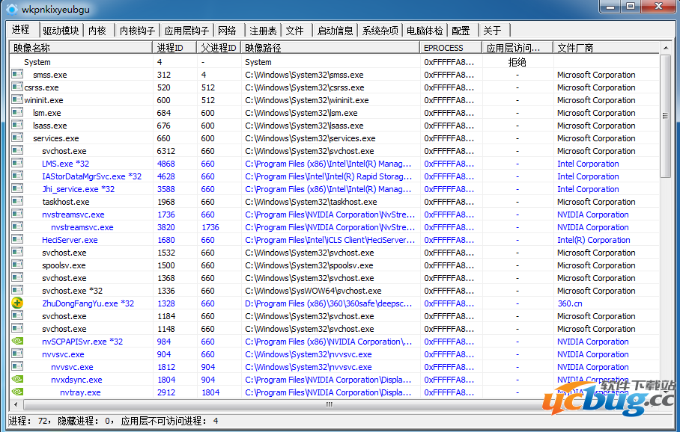The height and width of the screenshot is (432, 680).
Task: Click the NVIDIA icon beside nvxdsync.exe
Action: (x=17, y=379)
